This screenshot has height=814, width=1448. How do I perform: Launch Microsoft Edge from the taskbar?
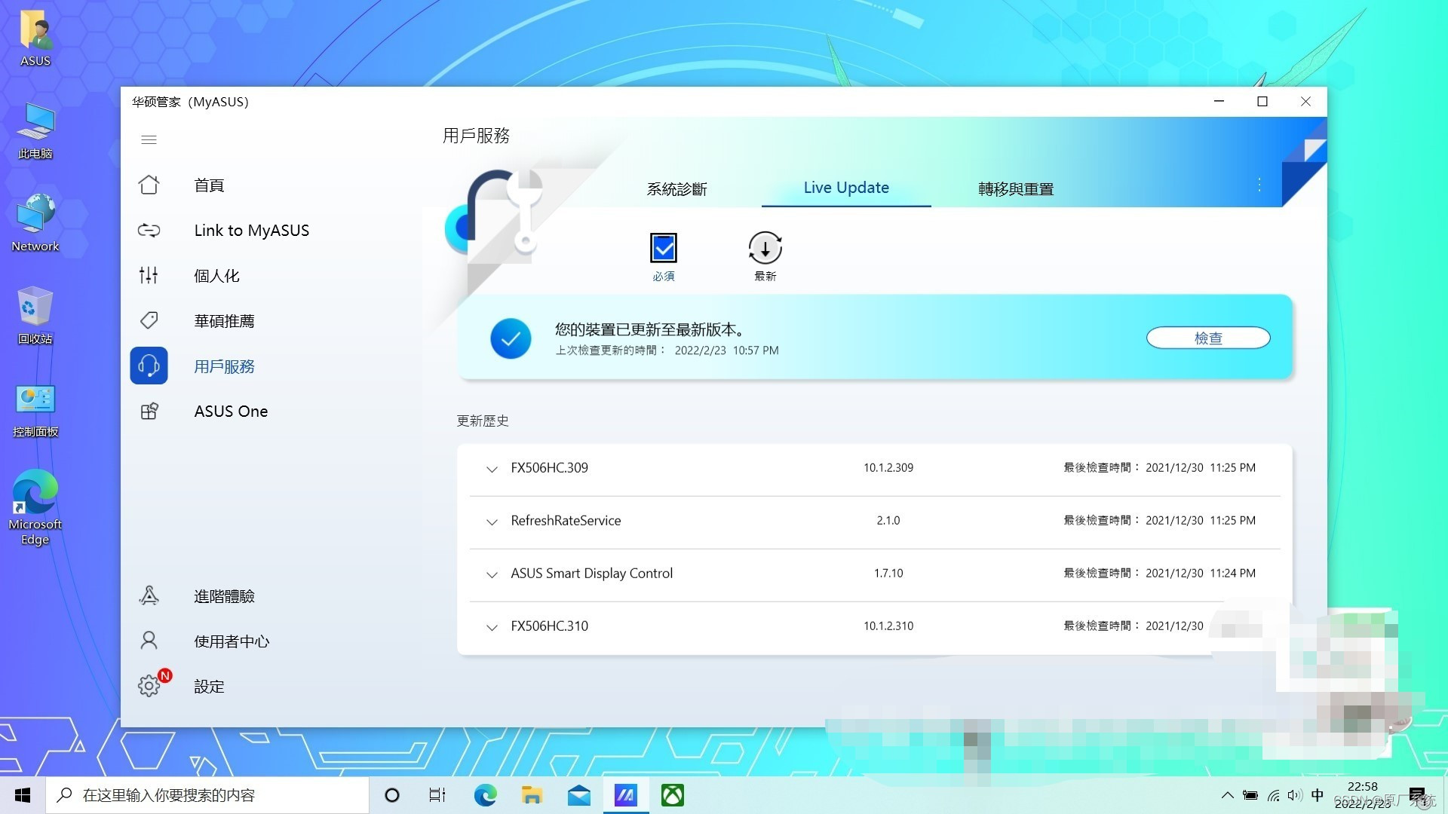click(x=485, y=794)
